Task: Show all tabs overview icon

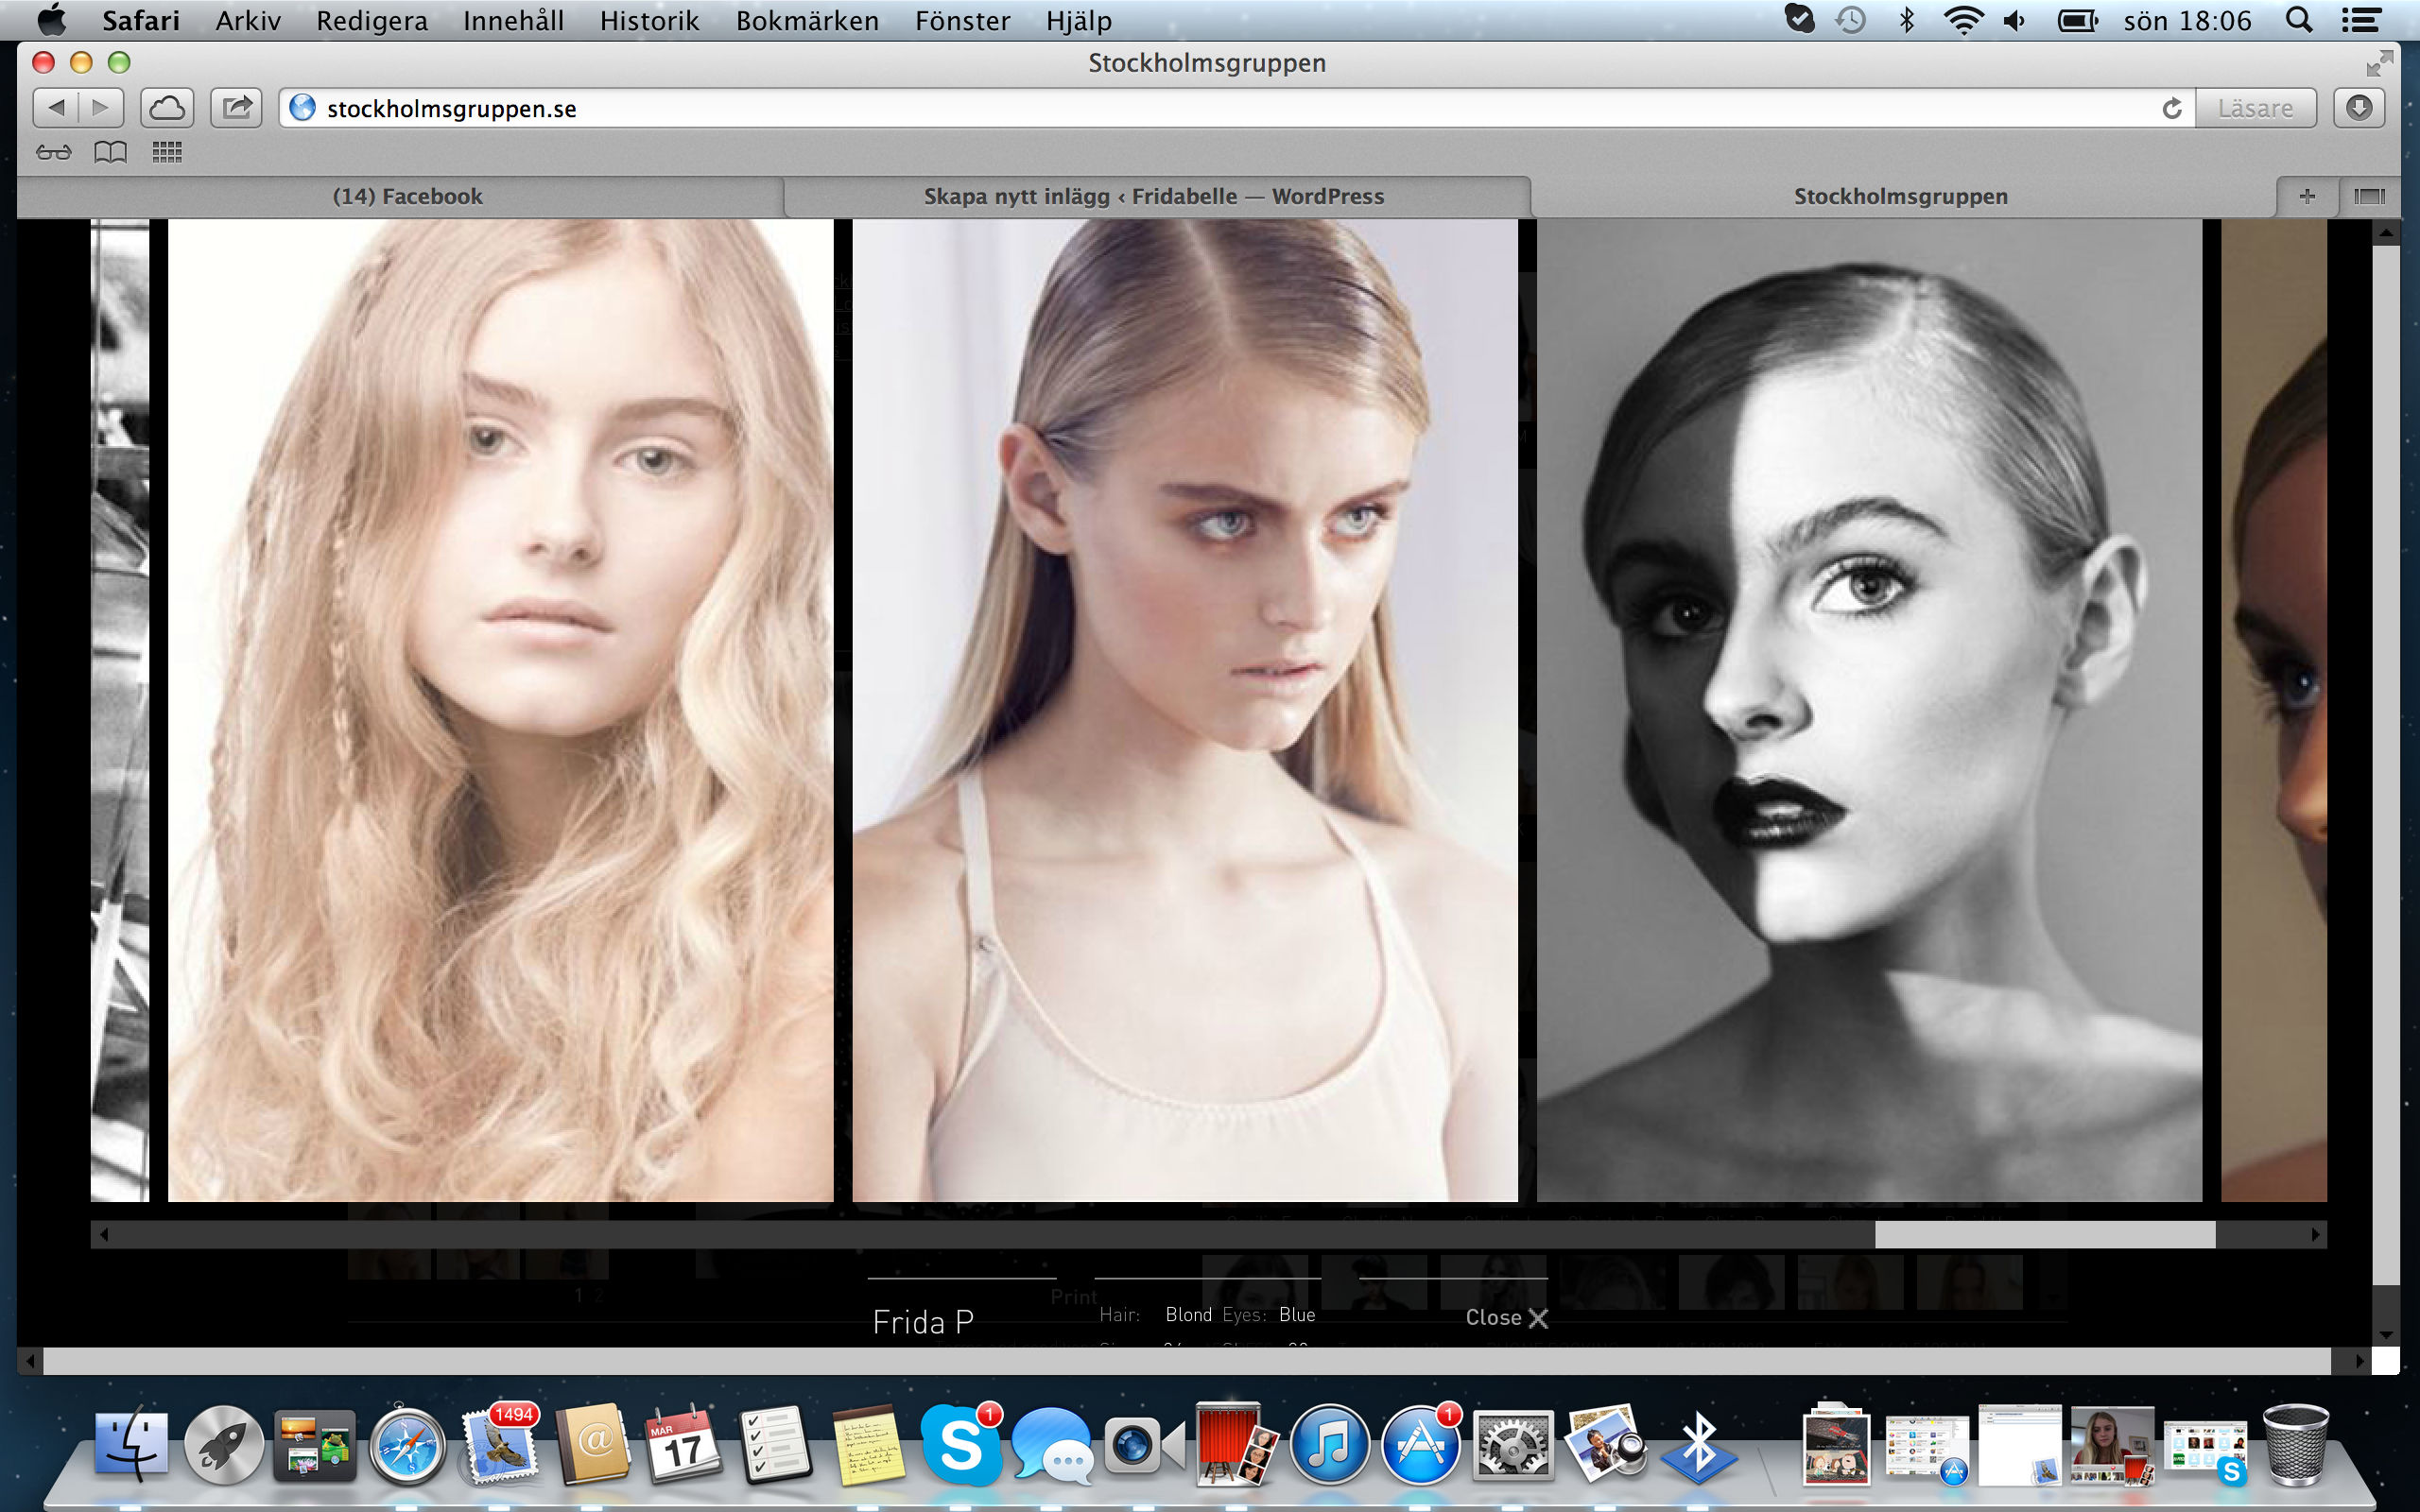Action: 2369,197
